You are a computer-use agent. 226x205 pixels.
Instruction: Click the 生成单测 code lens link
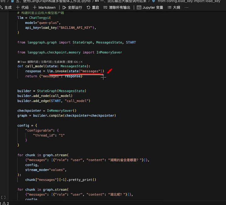click(x=59, y=62)
